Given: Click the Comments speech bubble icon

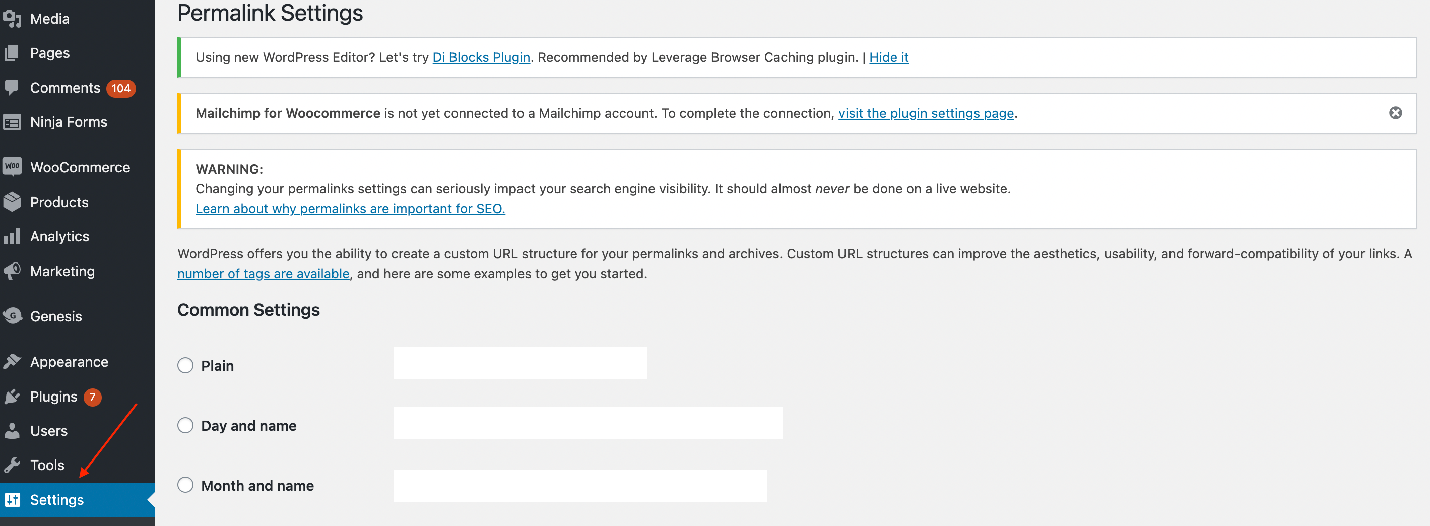Looking at the screenshot, I should click(12, 88).
